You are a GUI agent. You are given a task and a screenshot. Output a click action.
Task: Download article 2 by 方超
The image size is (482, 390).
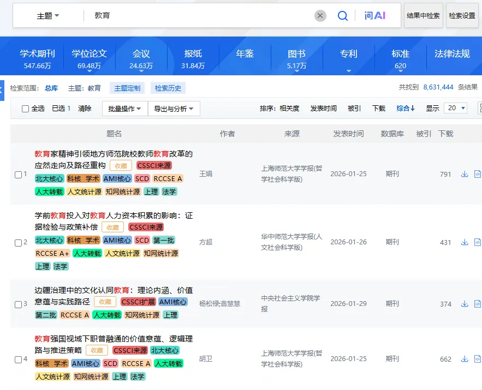[x=465, y=242]
